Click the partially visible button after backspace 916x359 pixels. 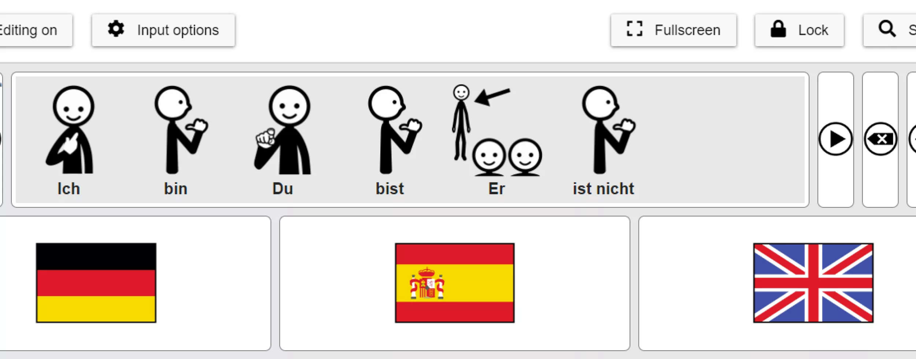coord(912,139)
